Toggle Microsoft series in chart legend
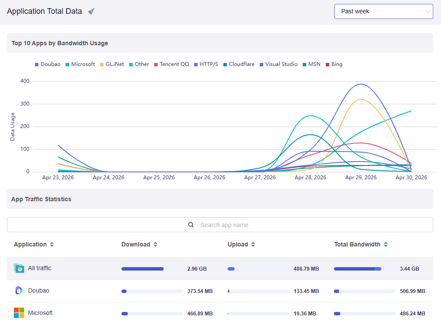Viewport: 441px width, 324px height. coord(80,64)
